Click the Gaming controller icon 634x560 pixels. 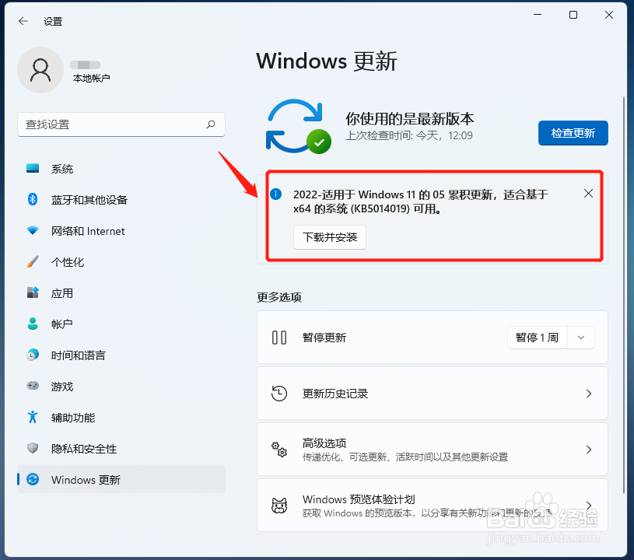(33, 386)
